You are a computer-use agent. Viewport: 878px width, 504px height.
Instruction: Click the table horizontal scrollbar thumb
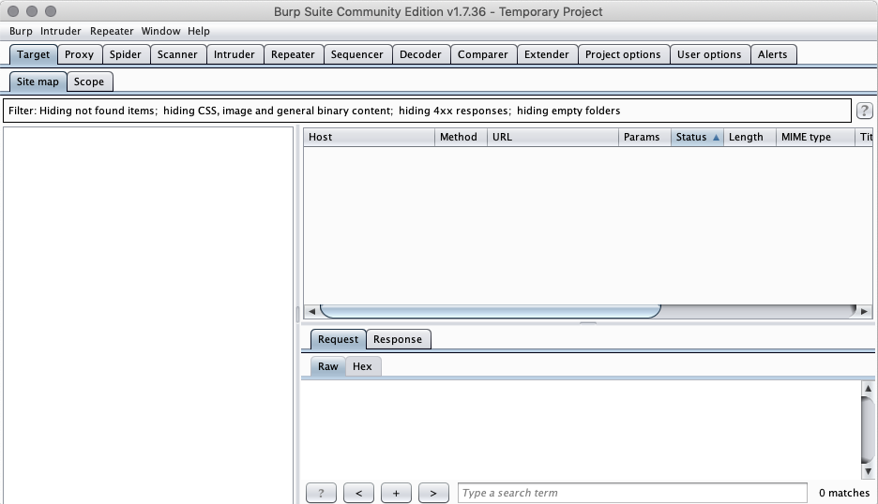(491, 312)
